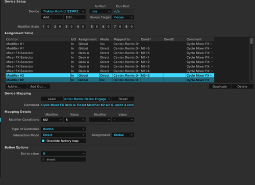Open the Type of Controller dropdown
The width and height of the screenshot is (255, 185).
coord(63,129)
